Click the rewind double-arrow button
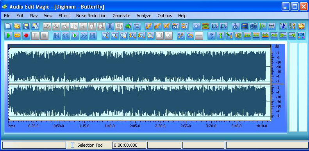Image resolution: width=309 pixels, height=151 pixels. pos(66,36)
